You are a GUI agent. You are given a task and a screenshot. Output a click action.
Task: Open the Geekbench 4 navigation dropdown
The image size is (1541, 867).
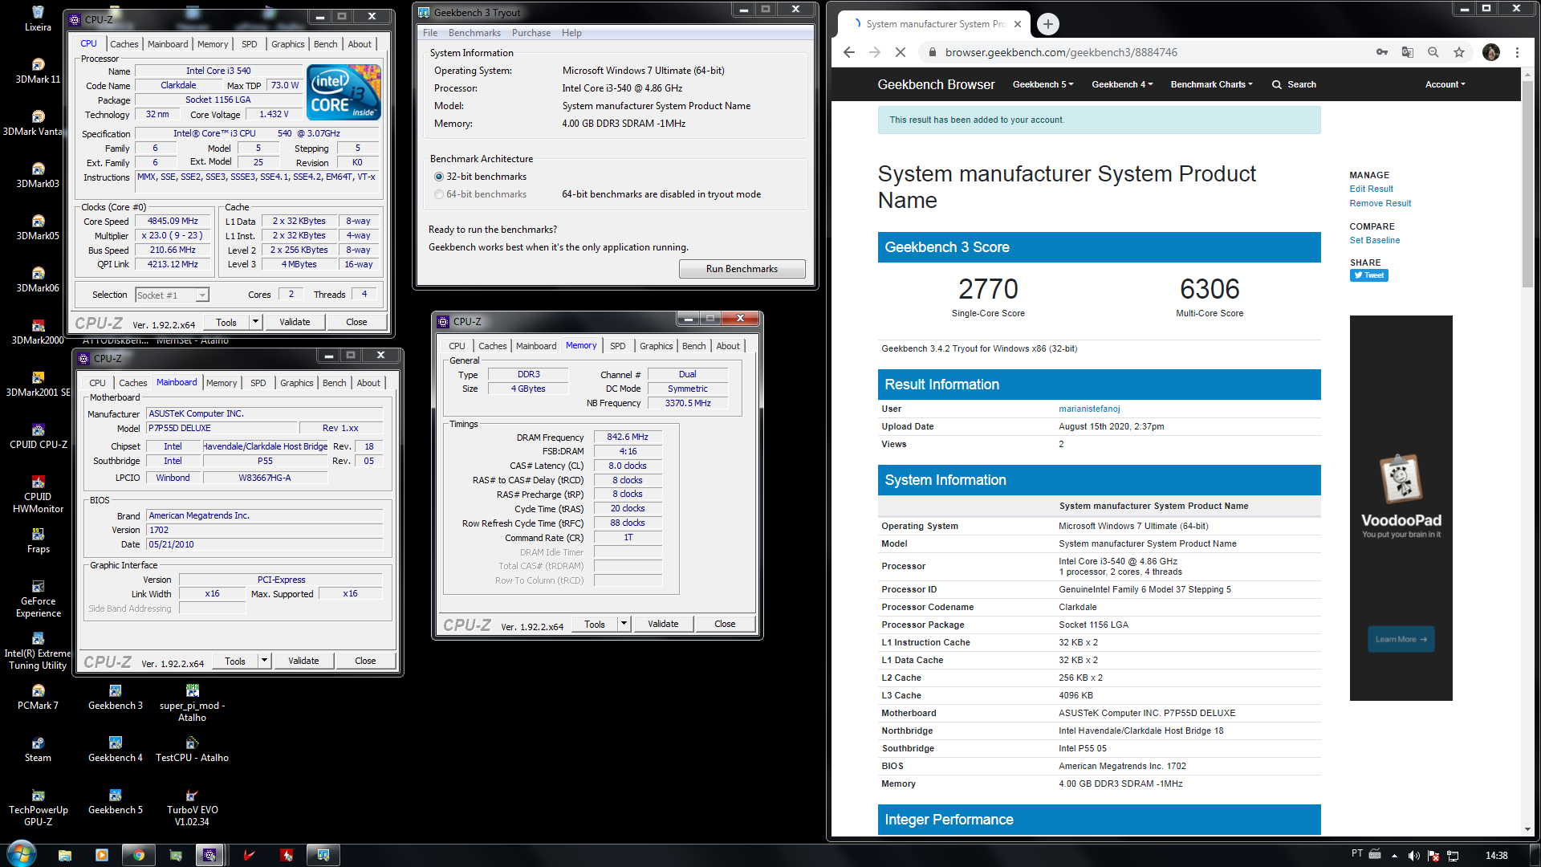1122,84
